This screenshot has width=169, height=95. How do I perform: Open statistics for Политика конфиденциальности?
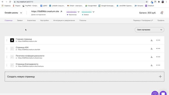[152, 57]
